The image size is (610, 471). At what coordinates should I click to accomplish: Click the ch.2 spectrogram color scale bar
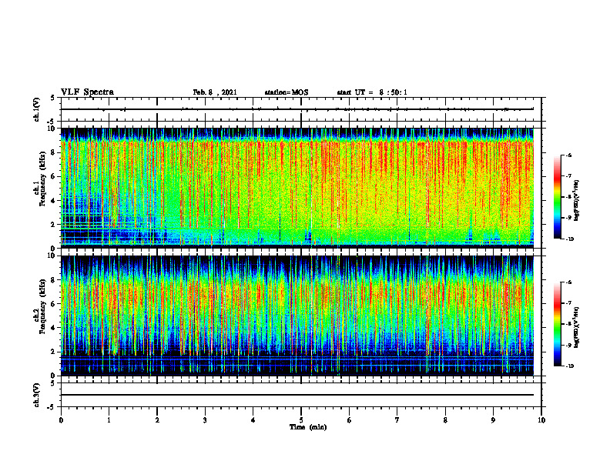pos(557,324)
